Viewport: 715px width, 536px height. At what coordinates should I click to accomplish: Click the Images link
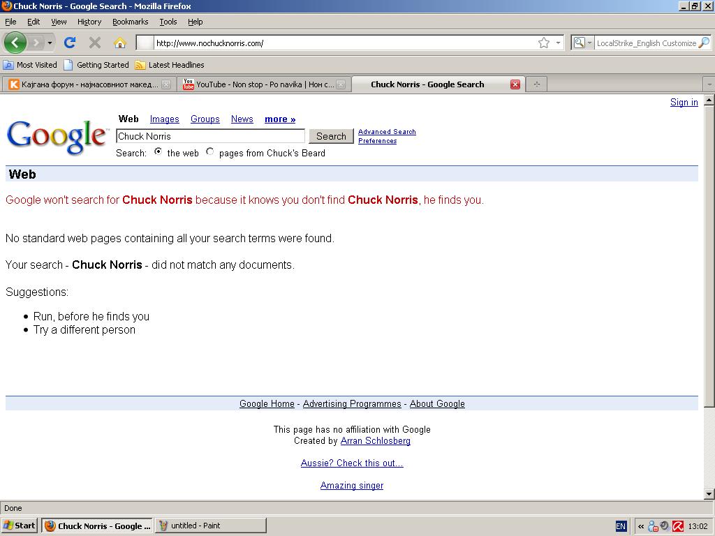click(x=165, y=119)
